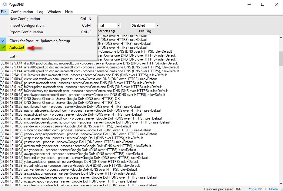Select log line array803.prod.do.dsp.mp.microsoft.com
Viewport: 283px width, 191px height.
tap(89, 71)
